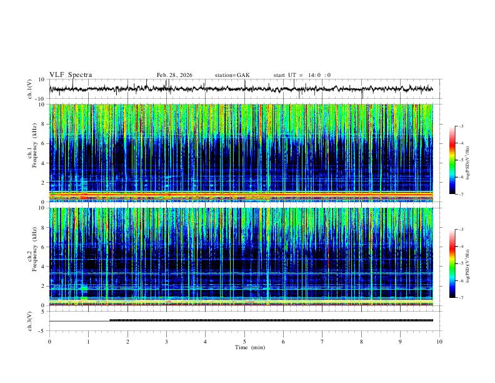Click the ch.1 'Frequency (kHz)' axis label
The image size is (495, 383).
(x=34, y=145)
